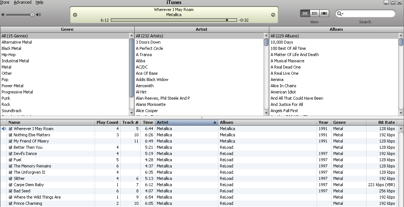Uncheck the Slither checkbox
Screen dimensions: 404x207
point(11,178)
